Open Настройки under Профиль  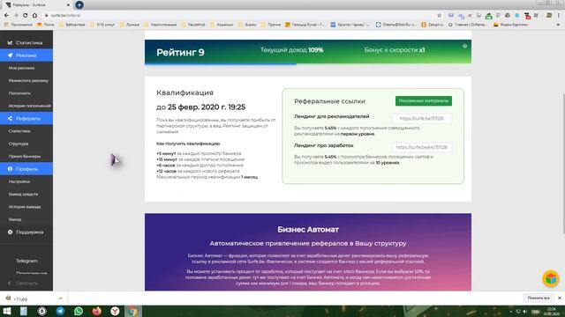coord(19,181)
